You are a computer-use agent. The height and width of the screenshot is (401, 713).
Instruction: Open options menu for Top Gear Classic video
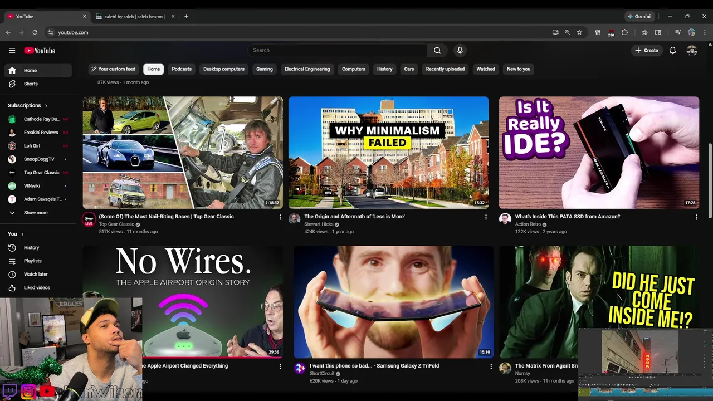280,217
